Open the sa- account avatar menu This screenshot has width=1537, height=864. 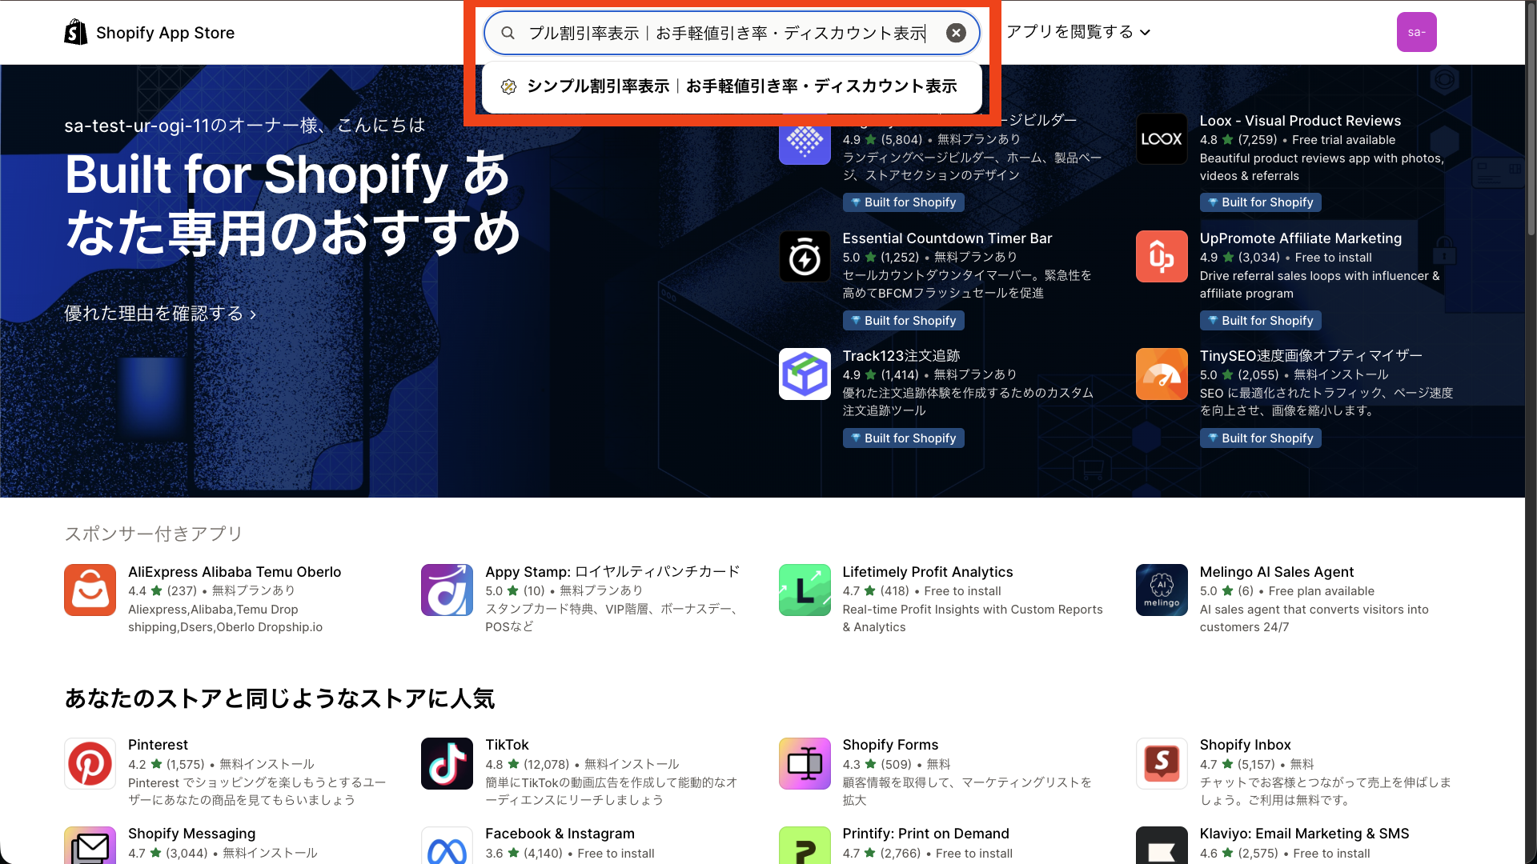coord(1417,32)
